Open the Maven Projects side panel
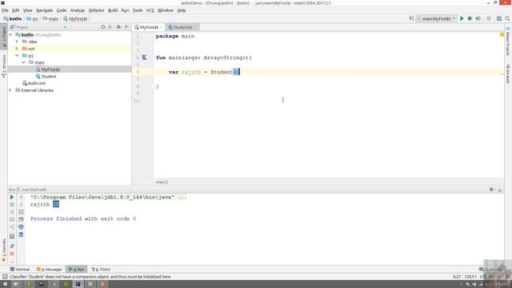Screen dimensions: 512x288 coord(508,42)
